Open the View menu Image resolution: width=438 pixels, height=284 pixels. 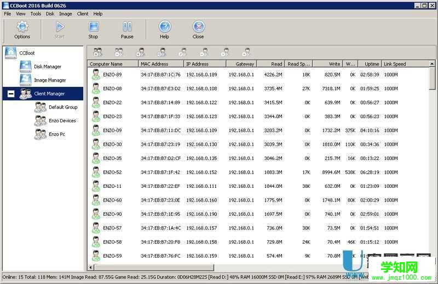pos(21,14)
